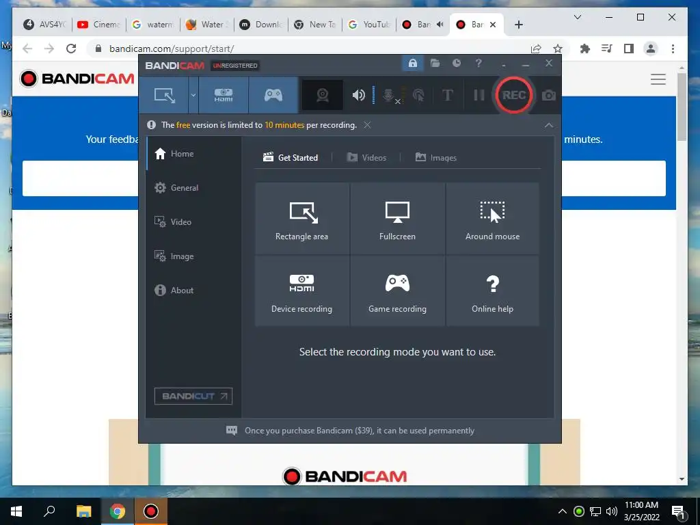This screenshot has width=700, height=525.
Task: Open Chrome tab search dropdown chevron
Action: (577, 17)
